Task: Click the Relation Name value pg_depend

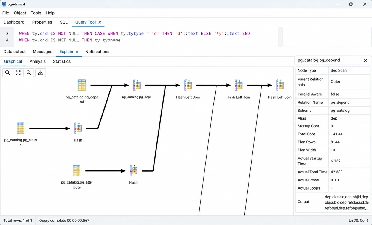Action: 340,102
